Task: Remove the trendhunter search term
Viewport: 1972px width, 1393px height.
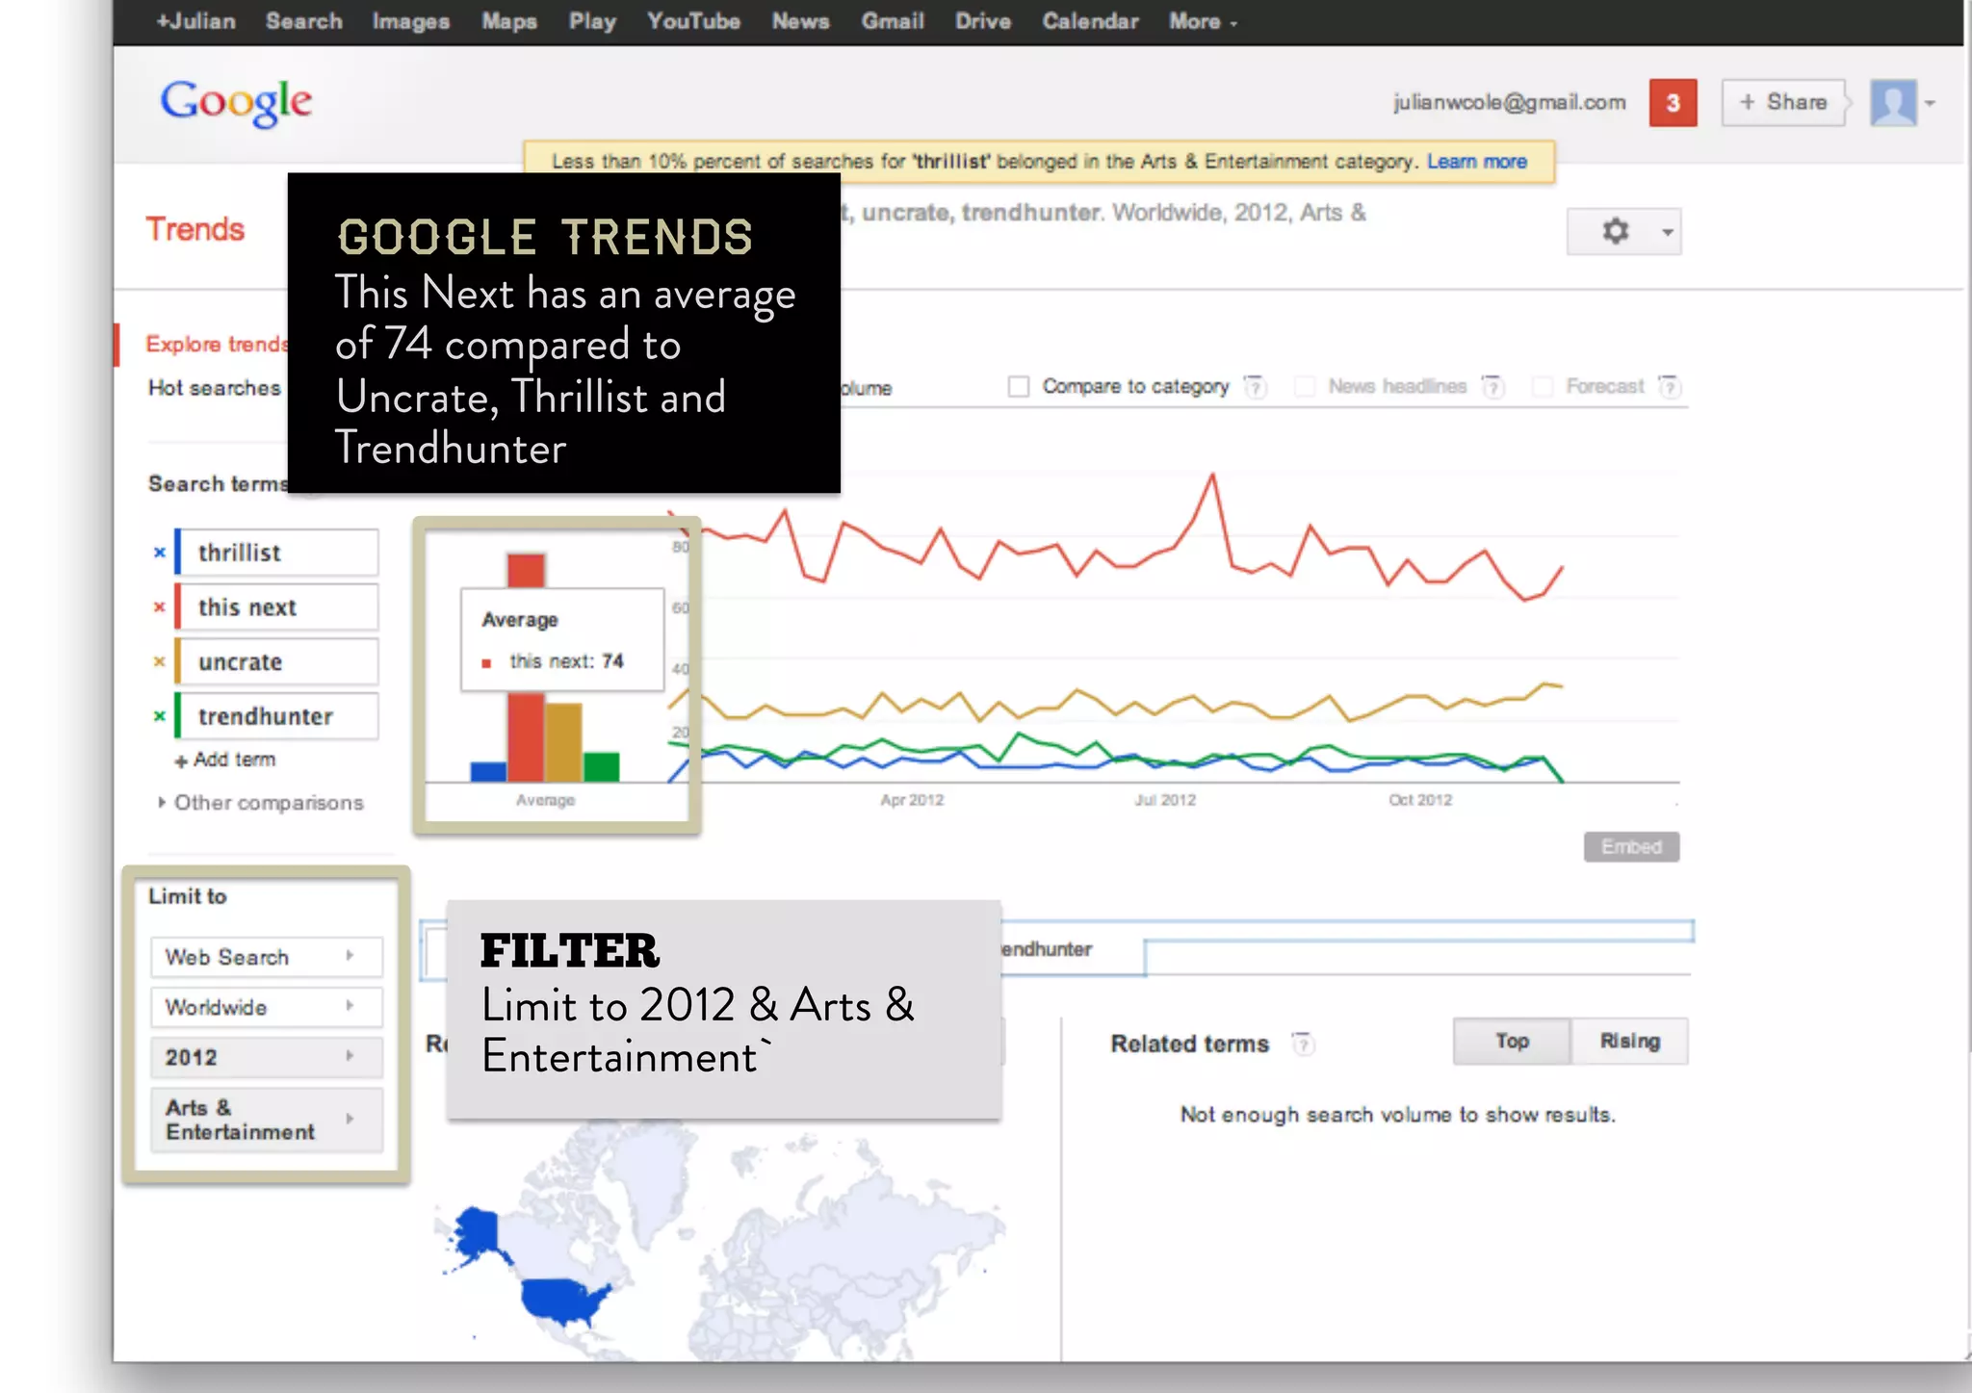Action: point(160,716)
